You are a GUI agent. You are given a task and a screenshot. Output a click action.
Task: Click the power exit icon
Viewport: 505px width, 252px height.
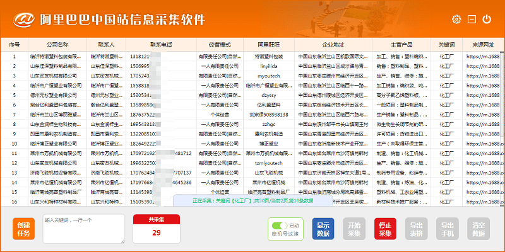(487, 20)
